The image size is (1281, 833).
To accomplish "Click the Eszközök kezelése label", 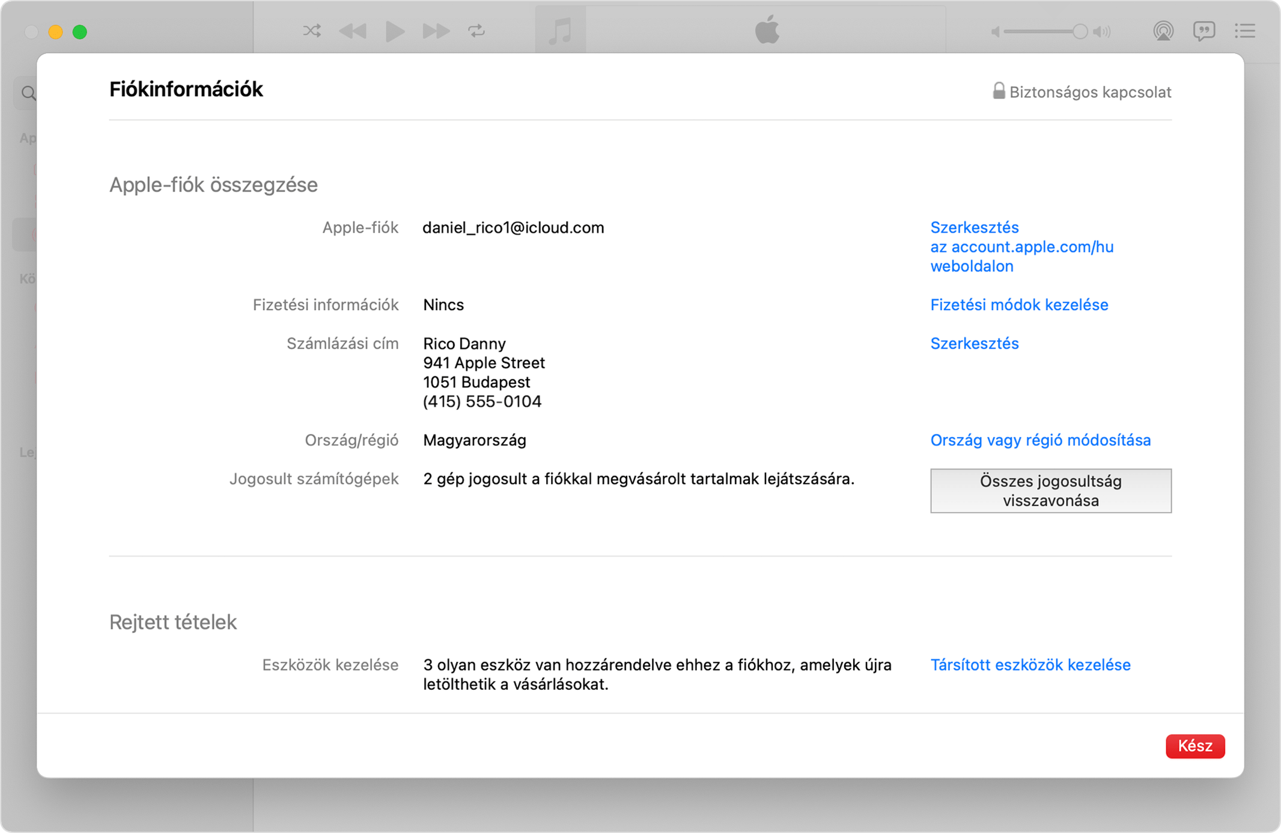I will click(330, 665).
